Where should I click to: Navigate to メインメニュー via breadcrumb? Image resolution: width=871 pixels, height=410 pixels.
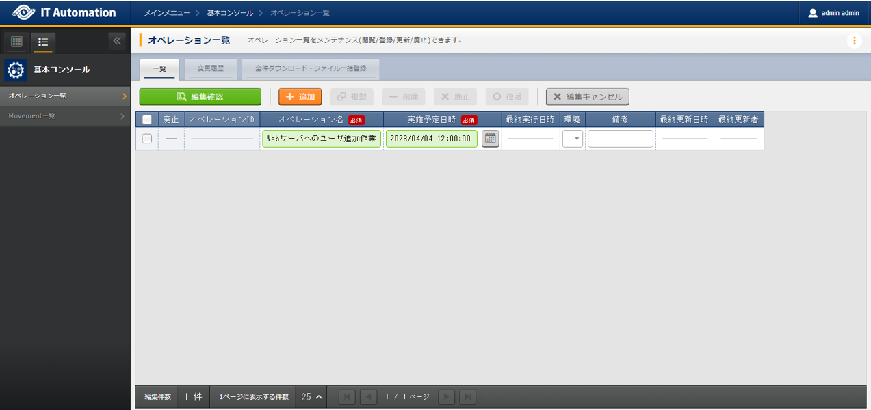pos(166,12)
